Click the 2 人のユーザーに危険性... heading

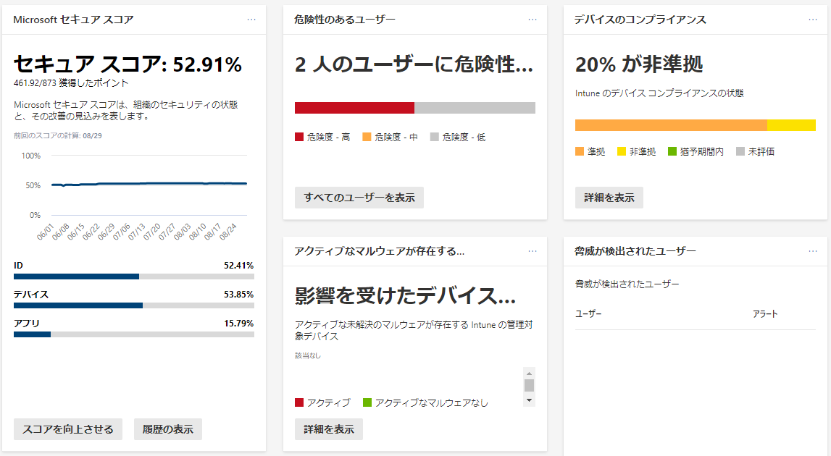(x=414, y=64)
